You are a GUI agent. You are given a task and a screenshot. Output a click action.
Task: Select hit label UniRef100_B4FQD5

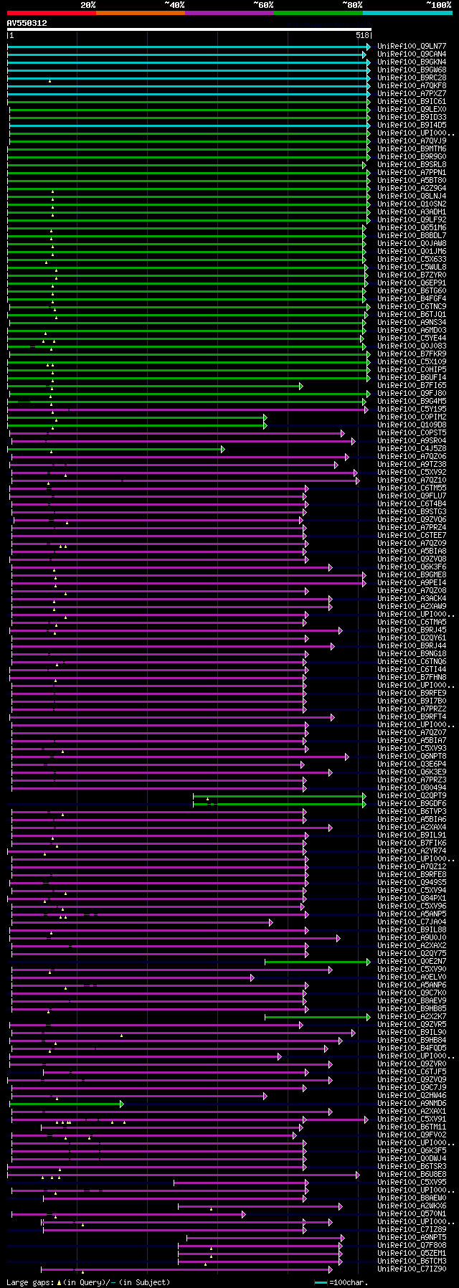coord(412,1048)
